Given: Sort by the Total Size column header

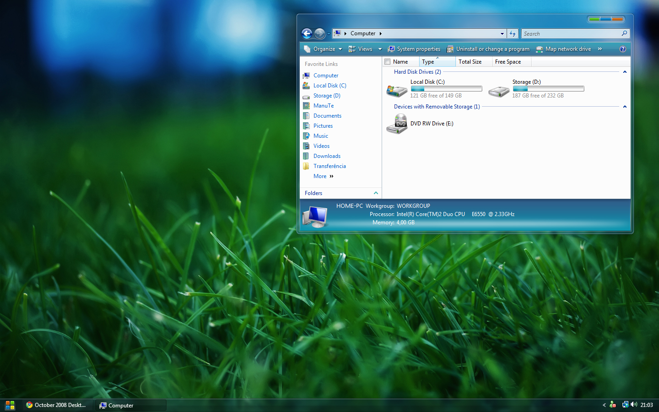Looking at the screenshot, I should (470, 62).
